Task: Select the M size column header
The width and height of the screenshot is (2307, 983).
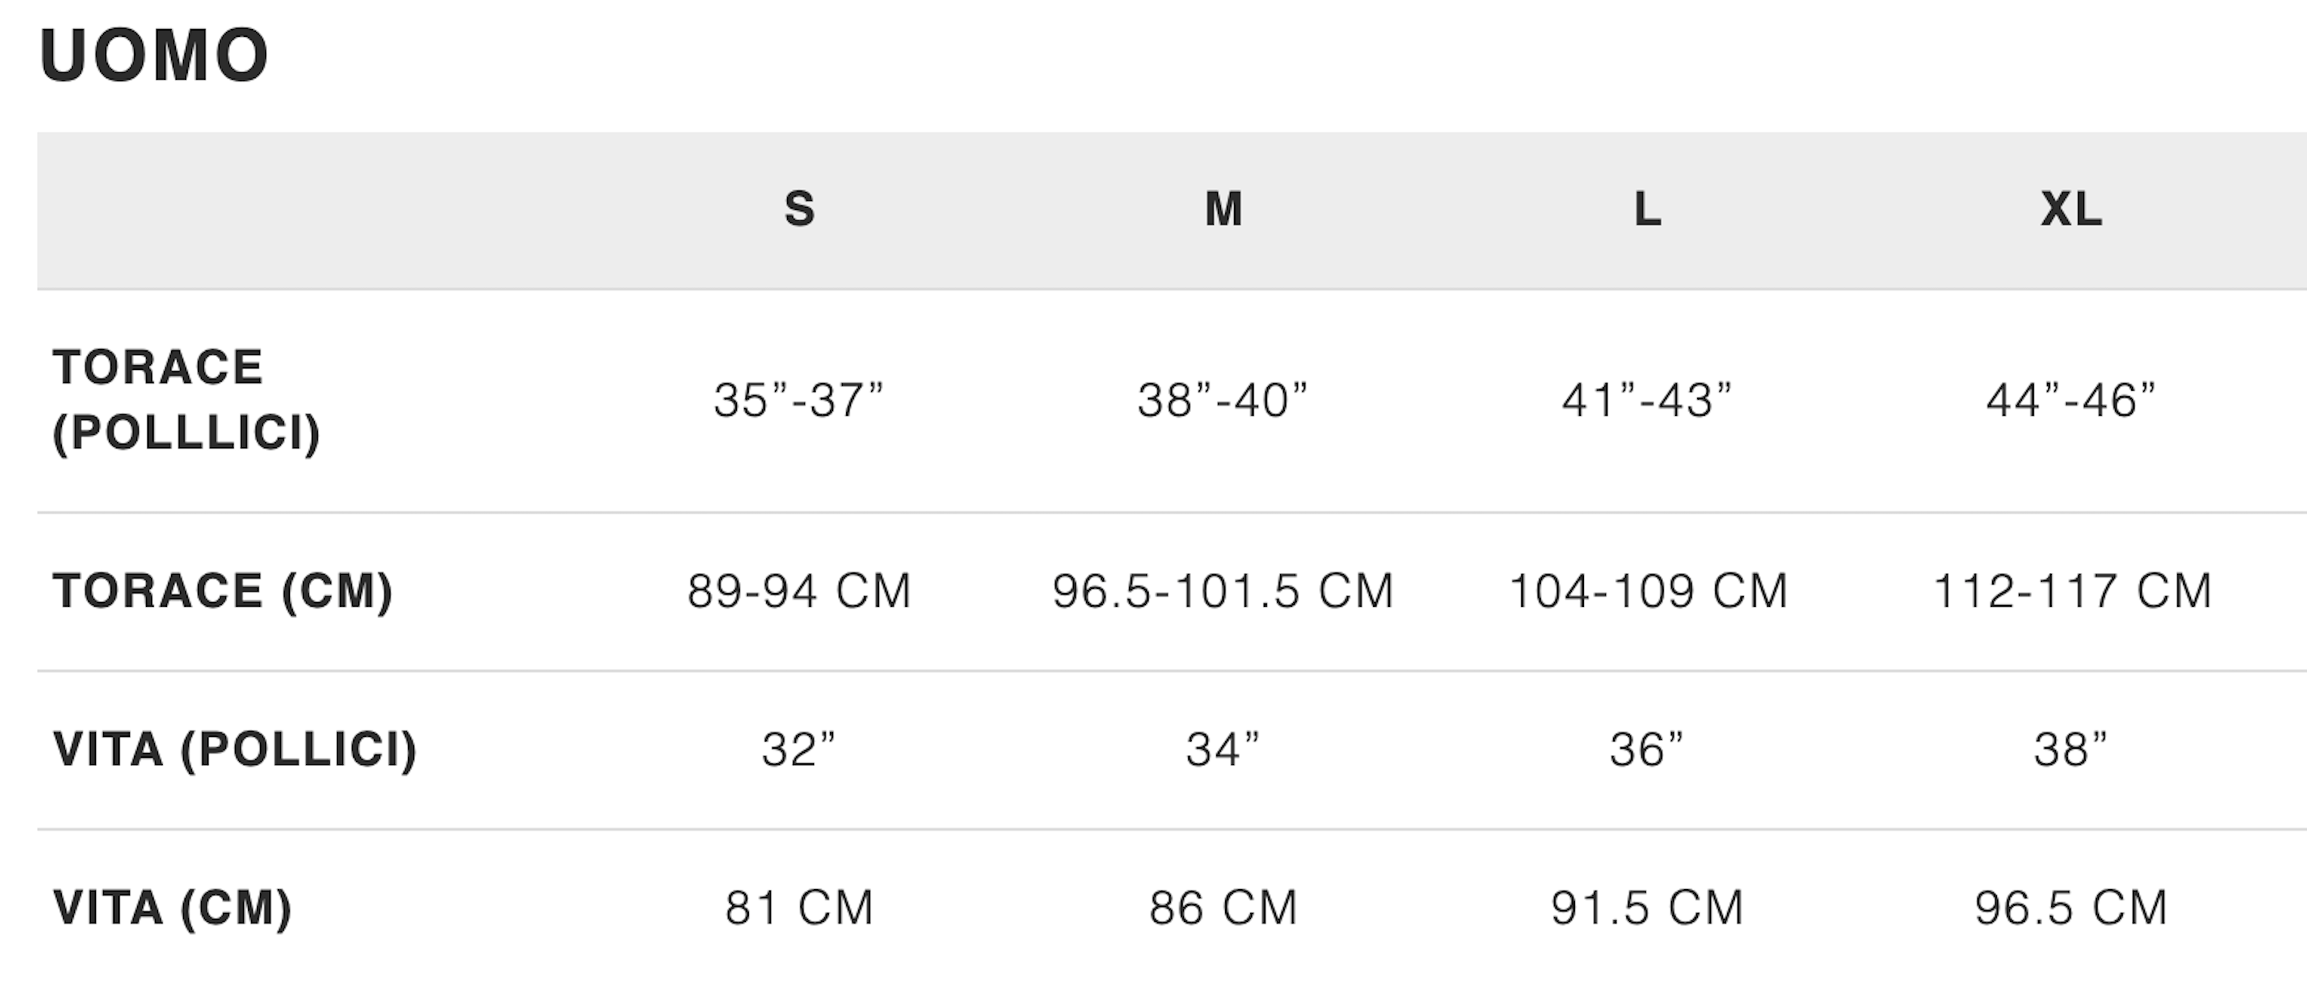Action: tap(1223, 209)
